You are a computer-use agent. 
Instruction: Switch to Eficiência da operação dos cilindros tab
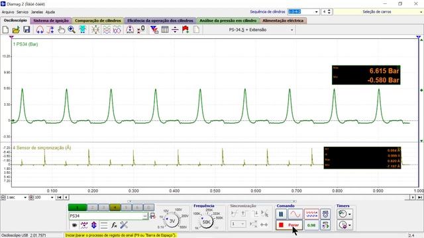pos(160,20)
